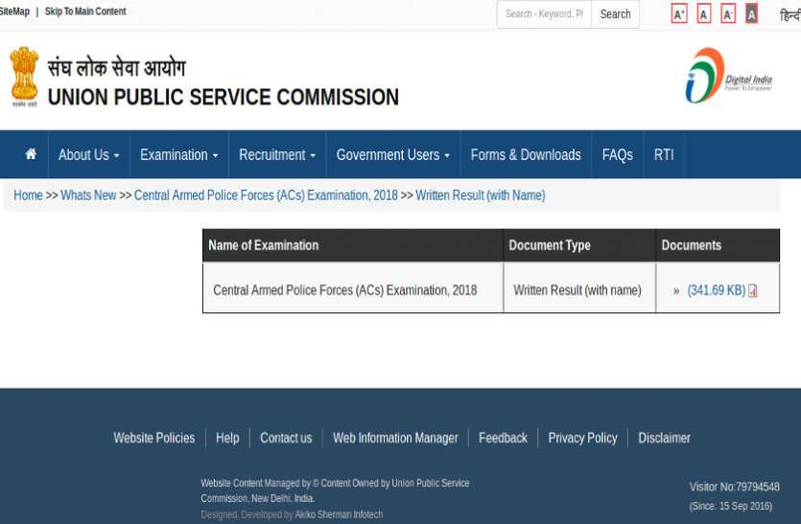
Task: Open Website Policies footer link
Action: [x=153, y=438]
